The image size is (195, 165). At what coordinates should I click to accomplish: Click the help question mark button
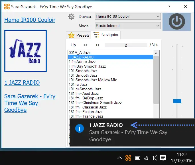pos(169,7)
